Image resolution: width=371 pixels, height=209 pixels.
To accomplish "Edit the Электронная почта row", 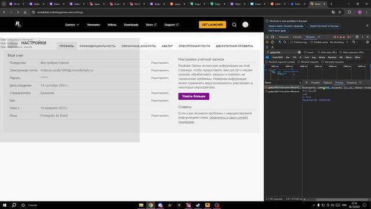I will (x=160, y=70).
